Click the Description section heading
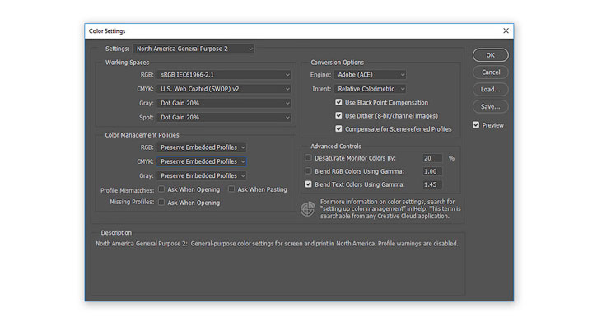The image size is (597, 322). pyautogui.click(x=116, y=232)
